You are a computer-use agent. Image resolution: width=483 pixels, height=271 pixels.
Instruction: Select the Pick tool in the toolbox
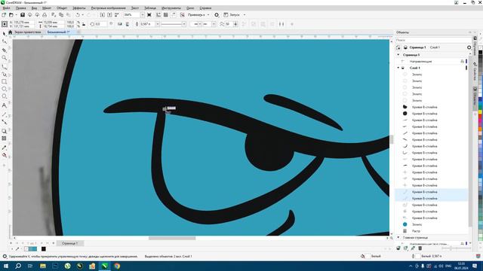[x=4, y=33]
